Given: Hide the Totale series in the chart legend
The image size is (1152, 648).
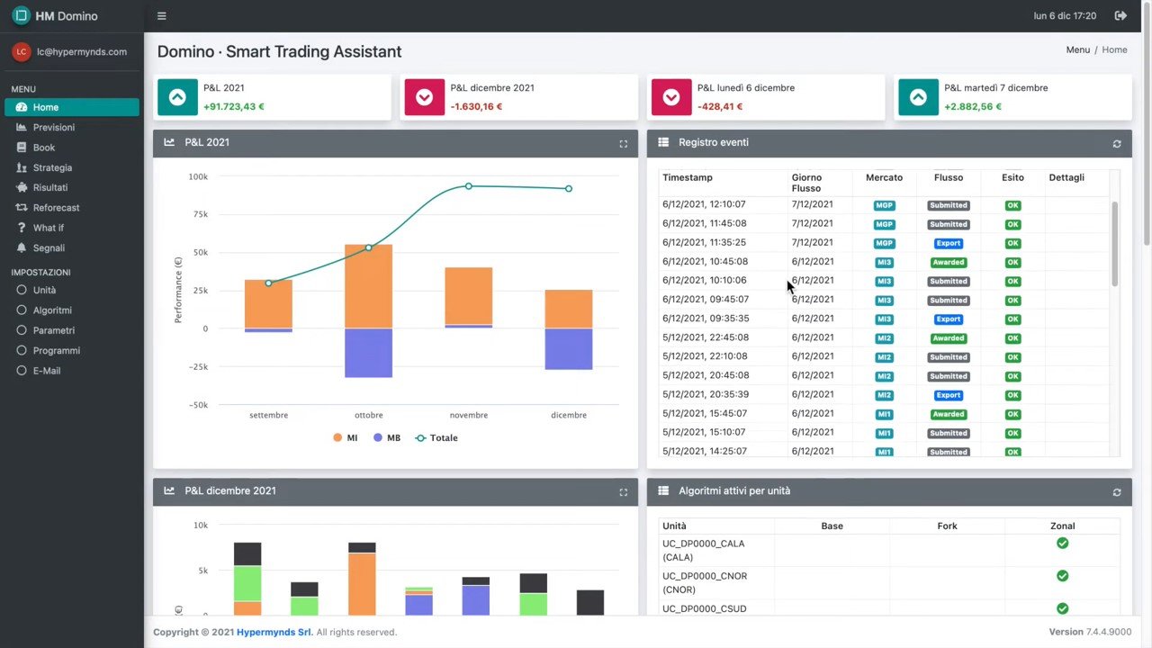Looking at the screenshot, I should click(436, 437).
